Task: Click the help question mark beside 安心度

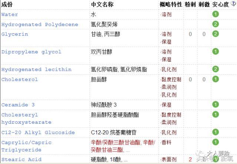Action: tap(233, 4)
